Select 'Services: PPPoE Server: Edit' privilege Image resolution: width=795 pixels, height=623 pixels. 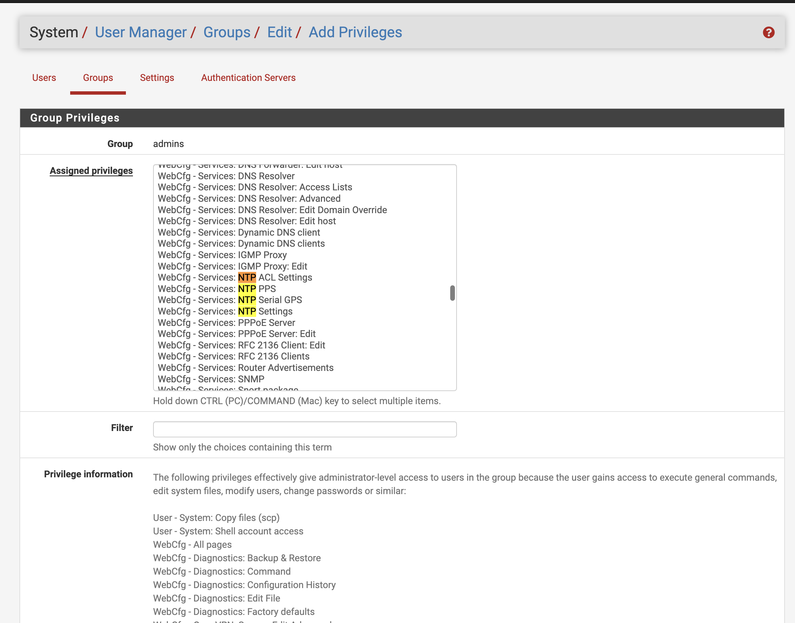tap(236, 334)
